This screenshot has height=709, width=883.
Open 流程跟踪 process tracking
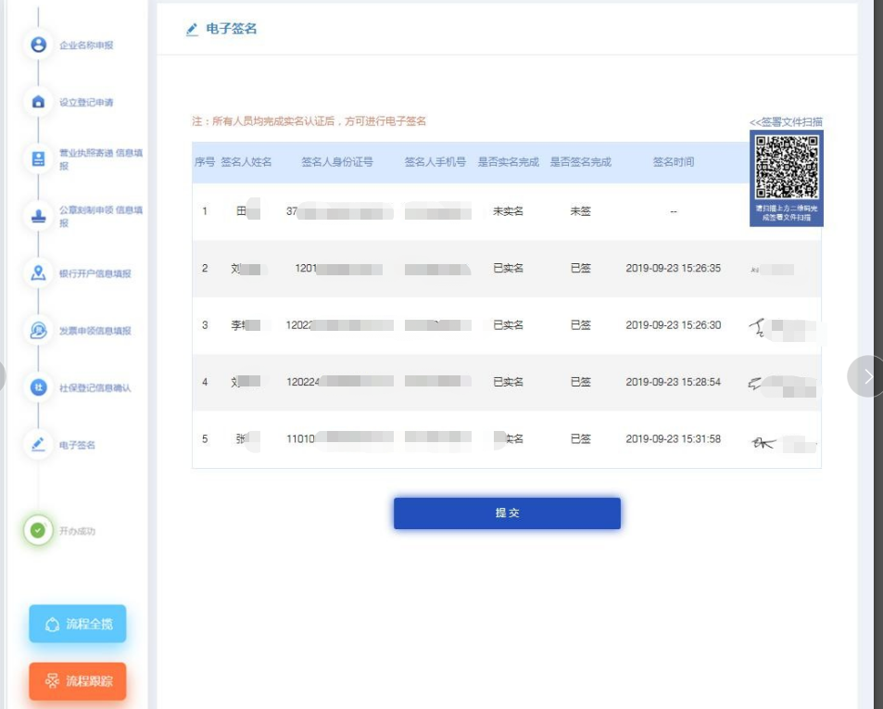tap(77, 678)
